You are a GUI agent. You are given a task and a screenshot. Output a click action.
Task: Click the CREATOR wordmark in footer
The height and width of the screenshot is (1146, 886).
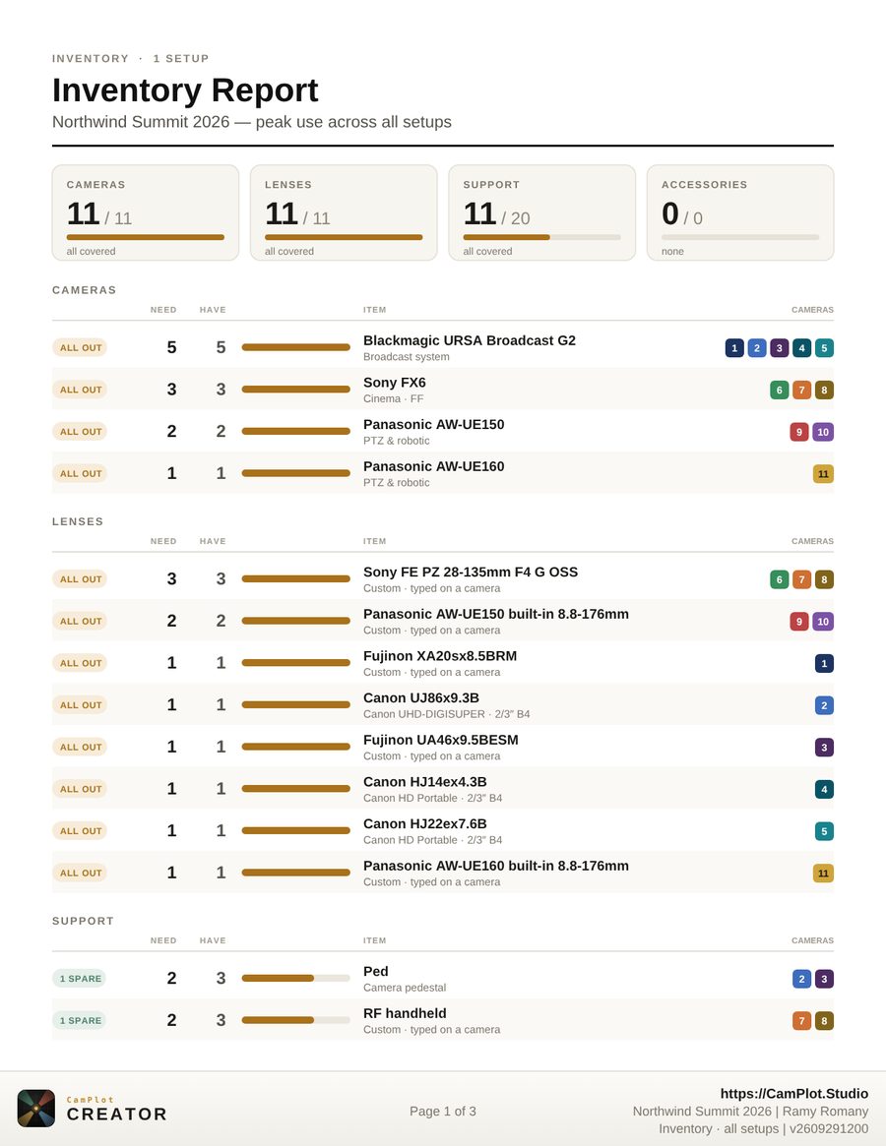pos(117,1115)
